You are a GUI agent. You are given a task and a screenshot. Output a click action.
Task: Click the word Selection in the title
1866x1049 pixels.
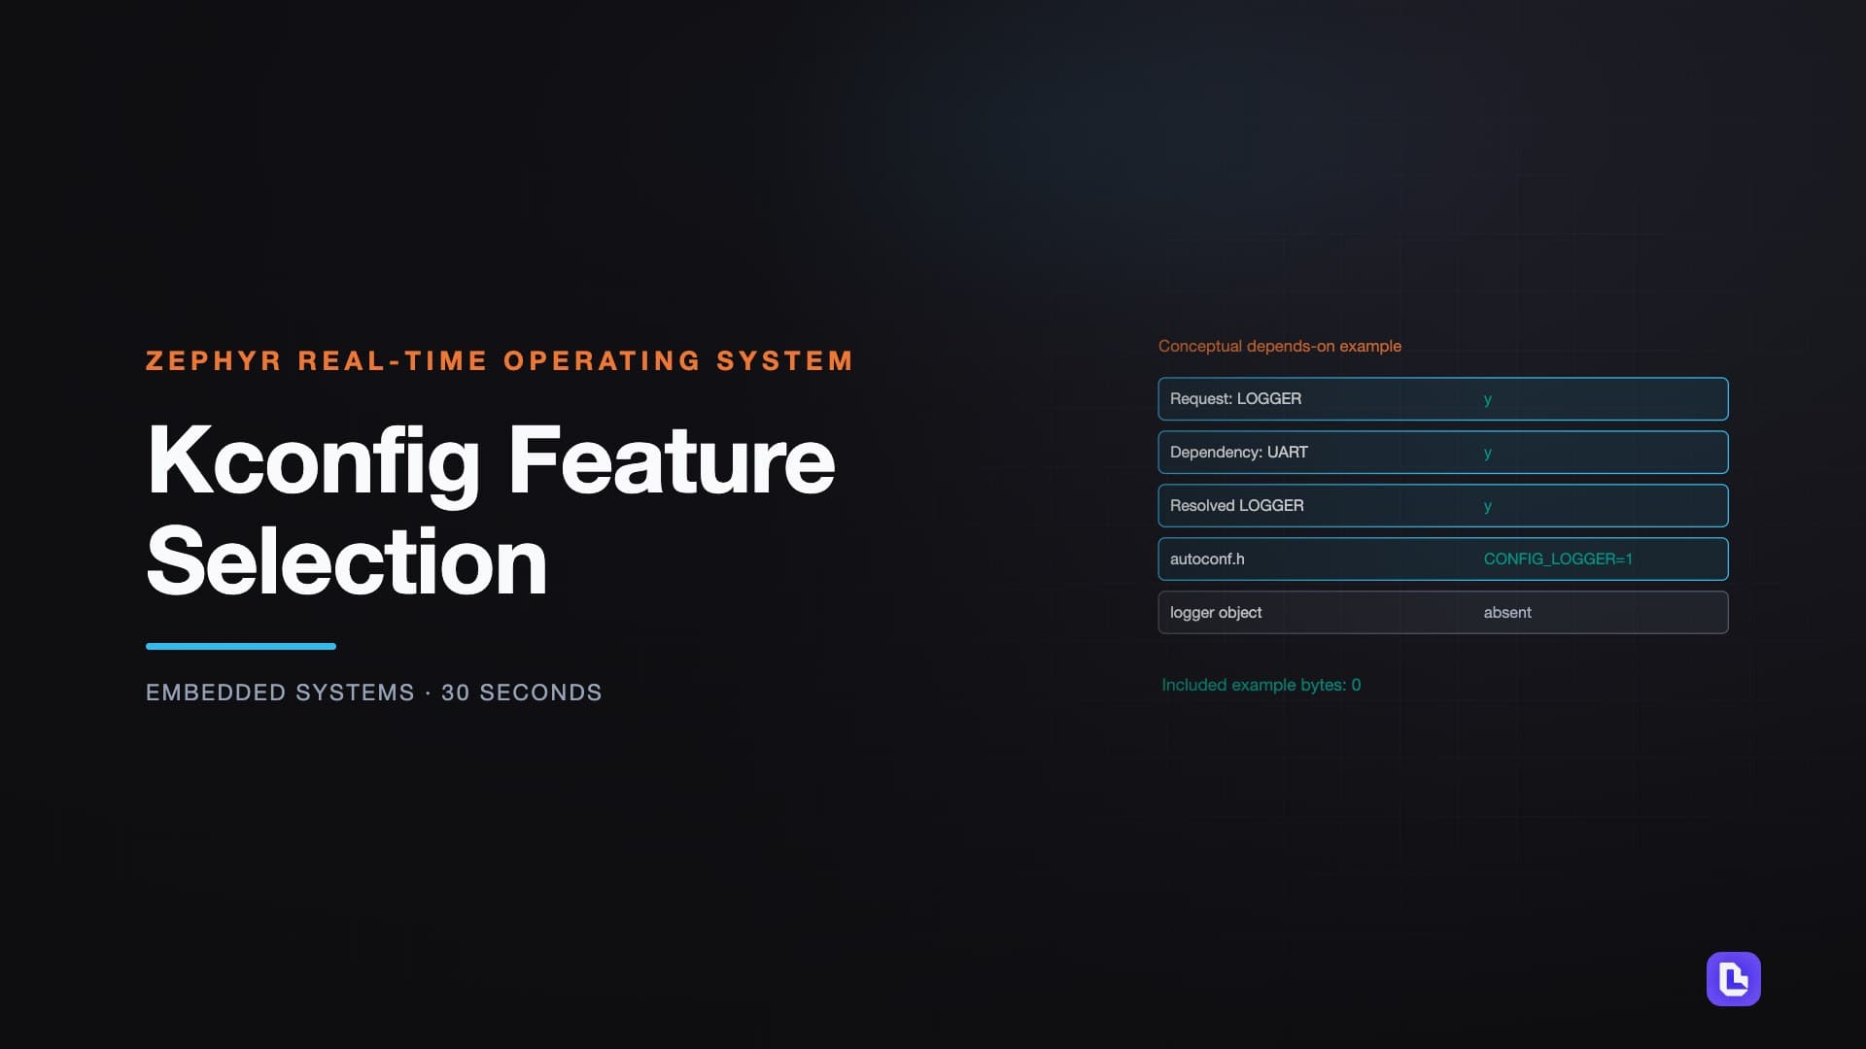click(347, 561)
